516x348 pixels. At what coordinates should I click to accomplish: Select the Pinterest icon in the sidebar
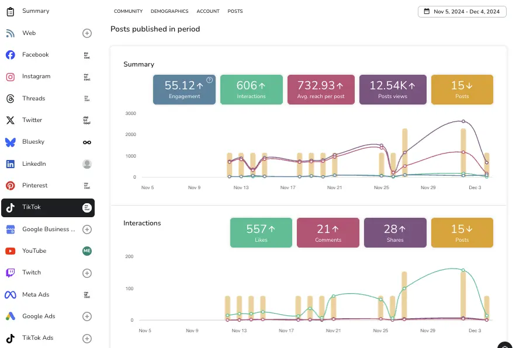pos(10,186)
